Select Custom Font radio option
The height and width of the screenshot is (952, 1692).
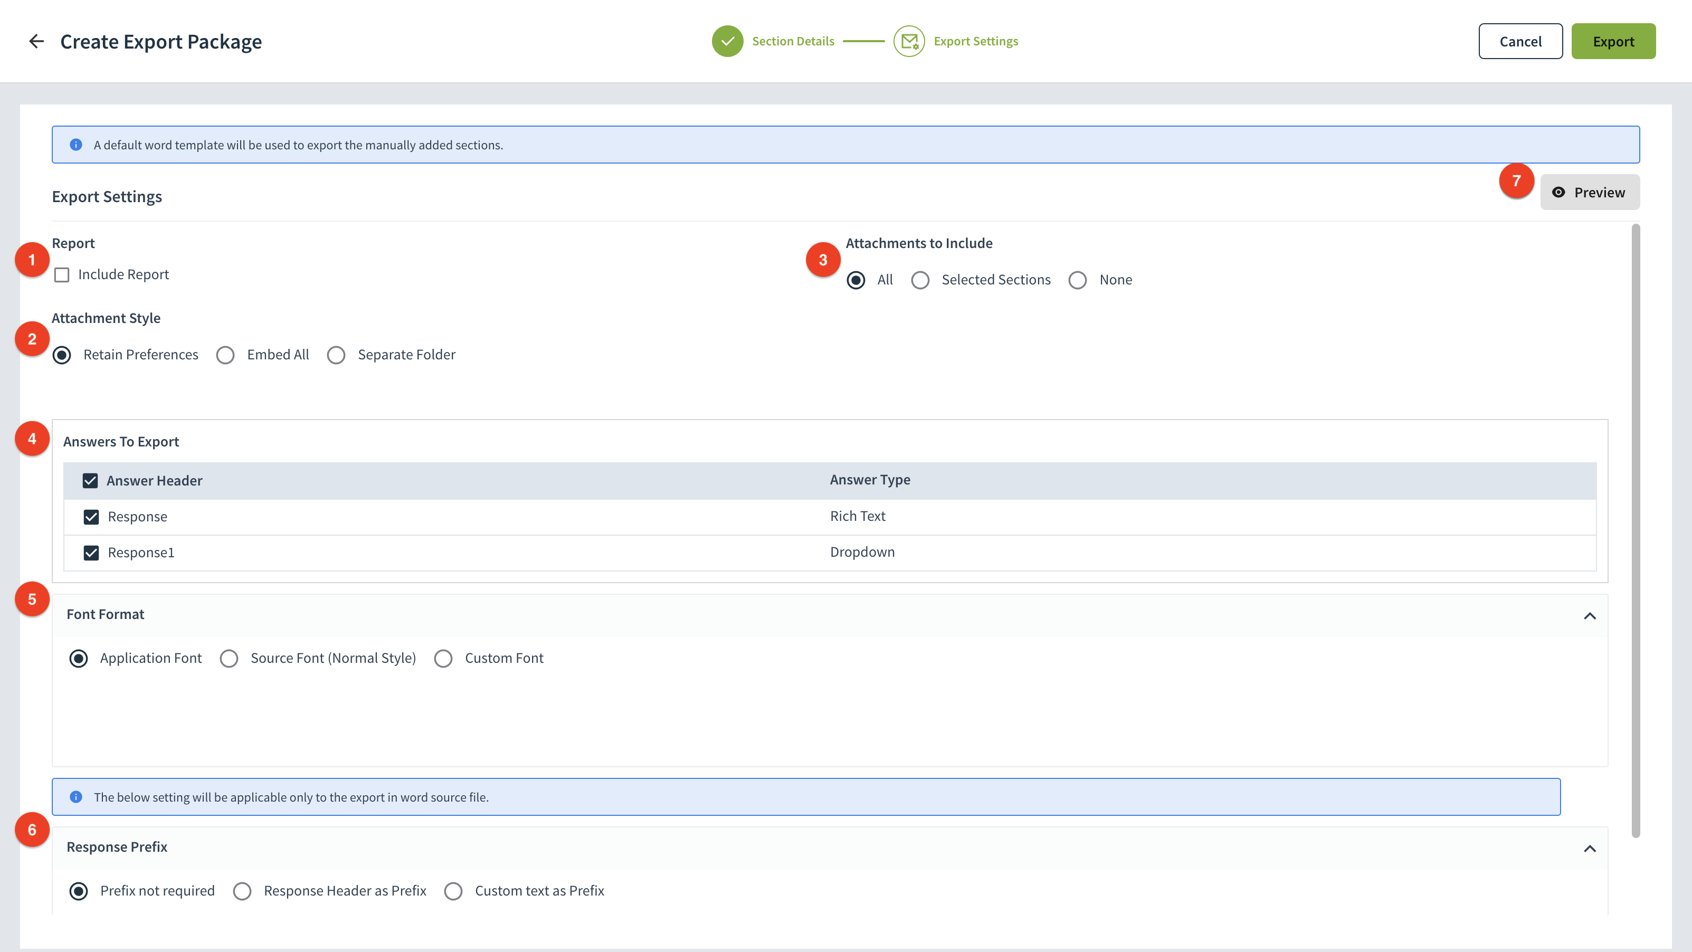[443, 659]
